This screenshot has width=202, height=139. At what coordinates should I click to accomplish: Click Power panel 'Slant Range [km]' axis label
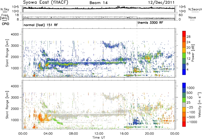click(x=7, y=53)
